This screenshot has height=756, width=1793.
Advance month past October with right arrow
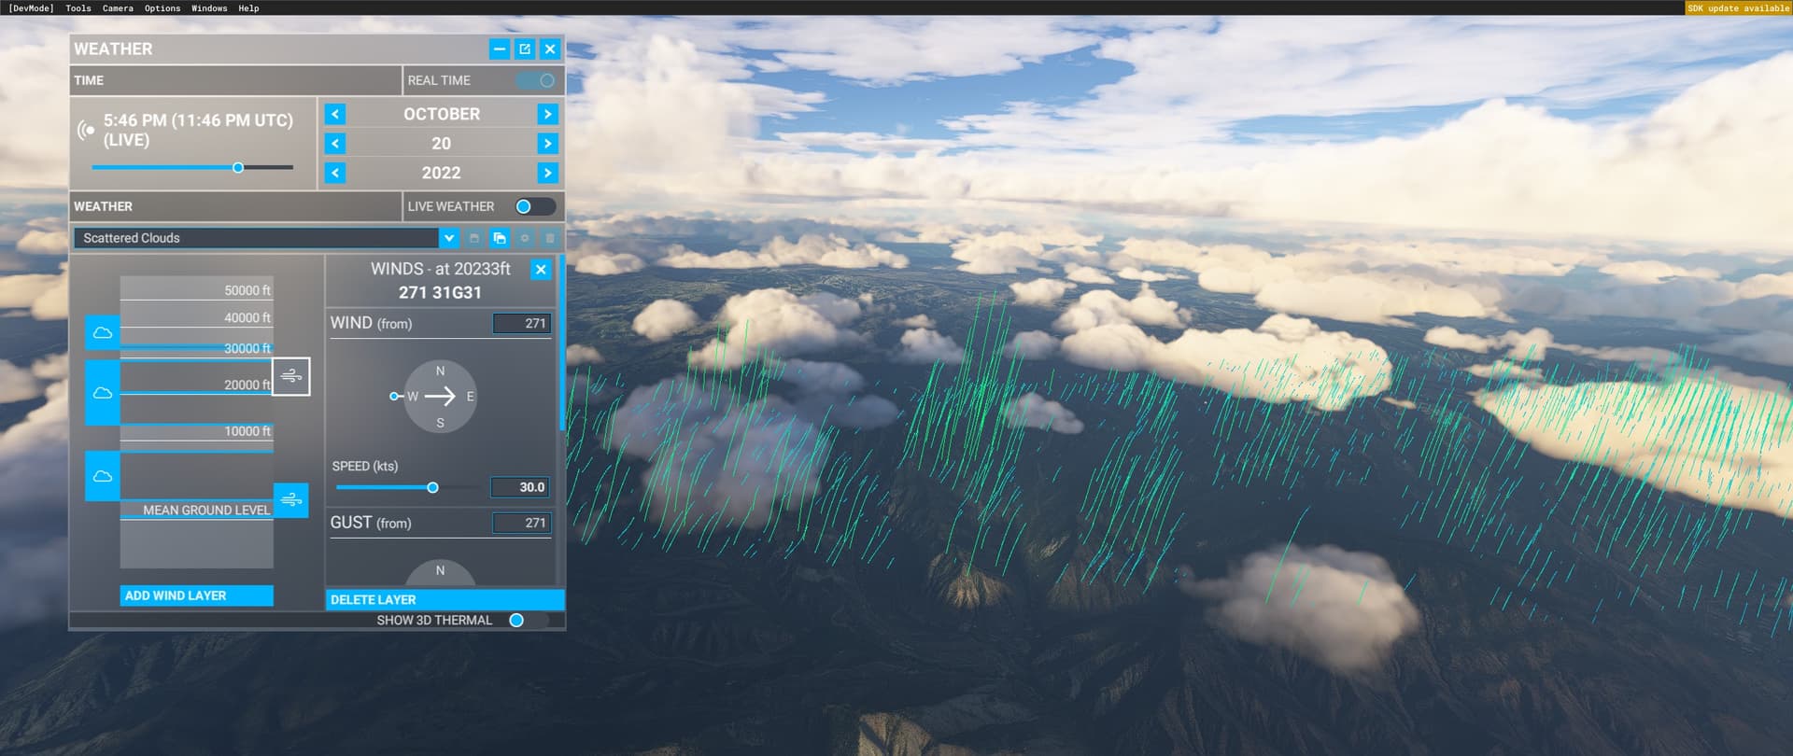547,114
